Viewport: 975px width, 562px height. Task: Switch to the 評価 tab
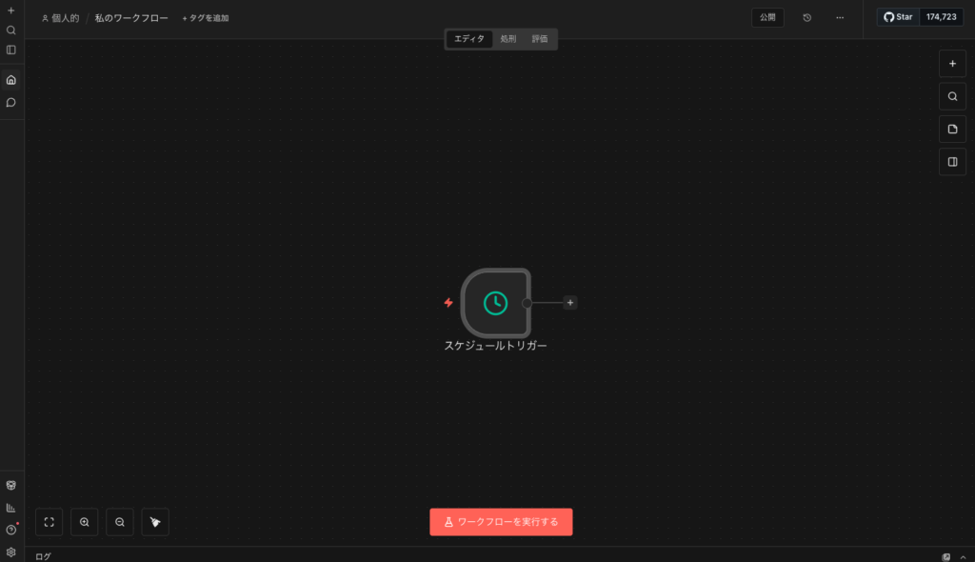pos(540,39)
